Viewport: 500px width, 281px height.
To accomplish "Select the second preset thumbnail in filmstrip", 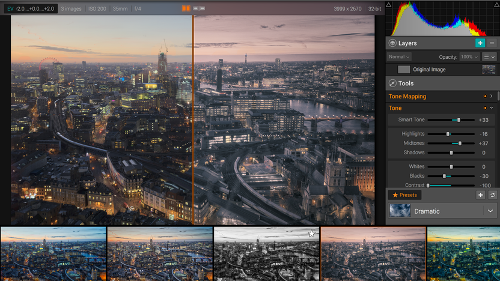I will [160, 254].
